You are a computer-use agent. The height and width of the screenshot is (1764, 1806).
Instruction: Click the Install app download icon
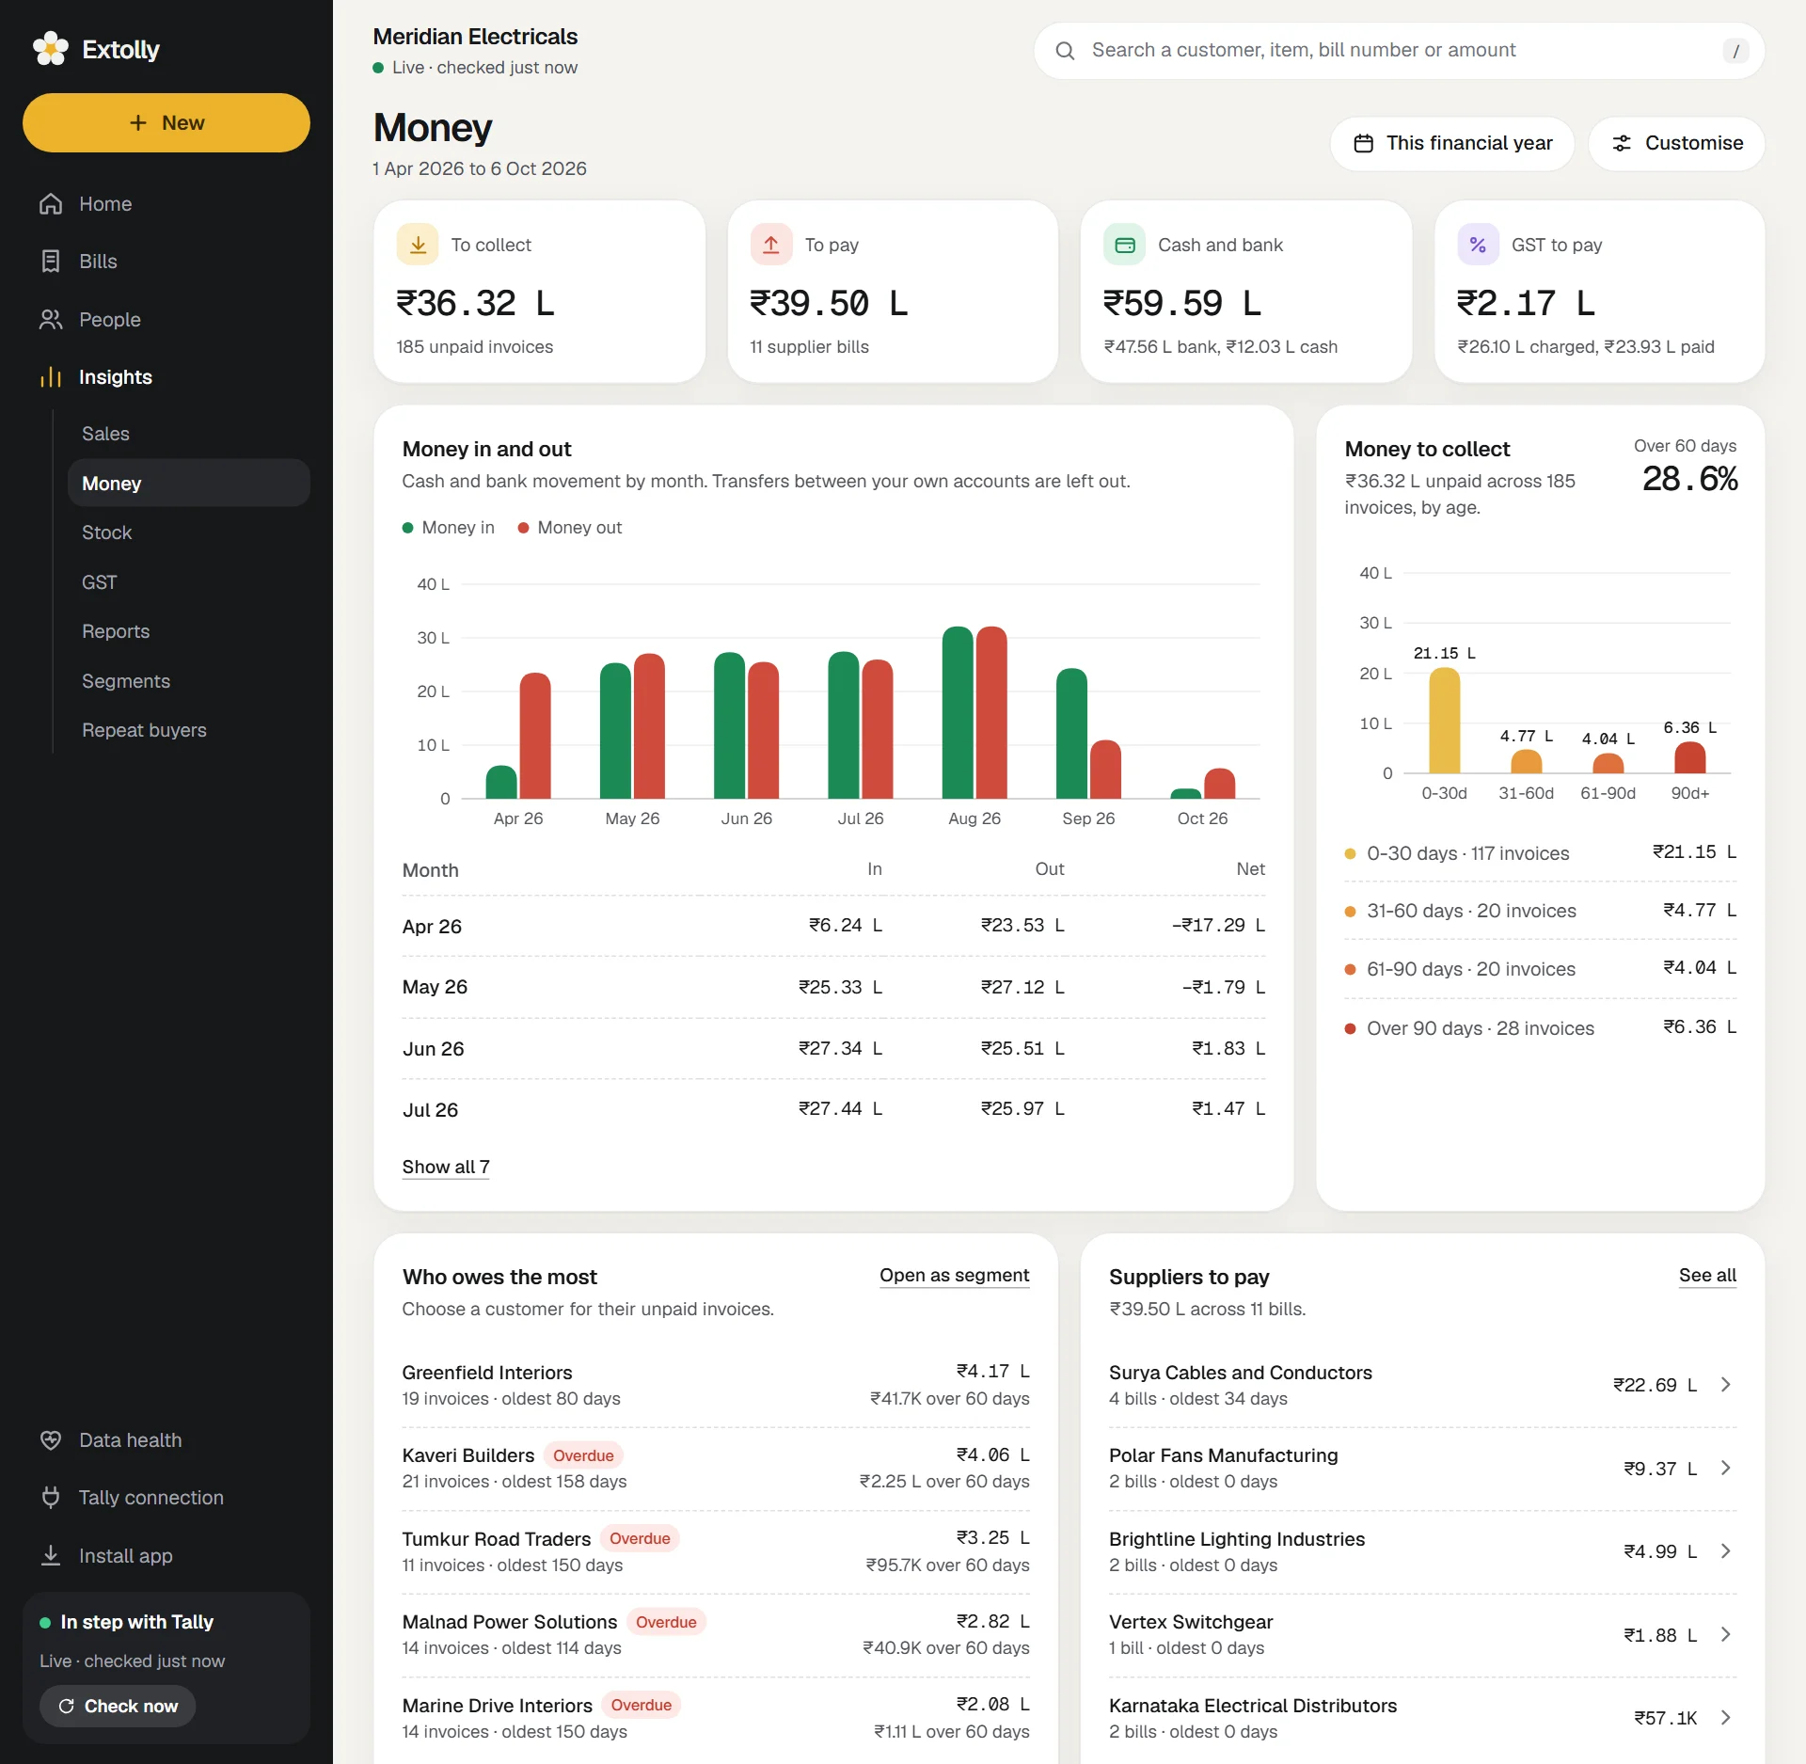point(51,1556)
